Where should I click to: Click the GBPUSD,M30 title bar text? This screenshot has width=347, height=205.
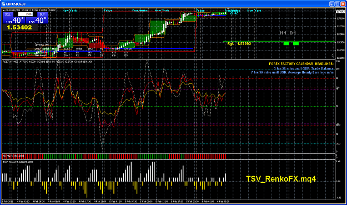pos(16,4)
